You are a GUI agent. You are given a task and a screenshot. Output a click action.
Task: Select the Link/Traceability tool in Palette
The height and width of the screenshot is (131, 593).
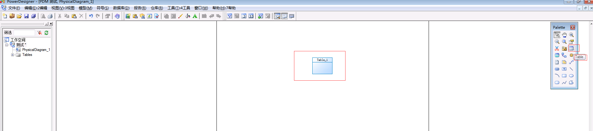(571, 62)
